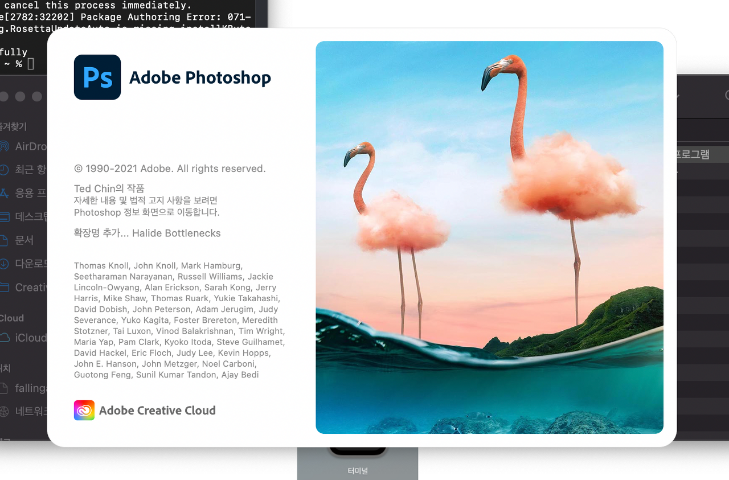729x480 pixels.
Task: Select the 문서 documents icon in Finder sidebar
Action: click(x=5, y=240)
